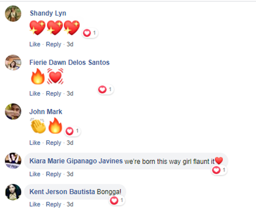This screenshot has width=256, height=211.
Task: Reply to Fierie Dawn Delos Santos's comment
Action: point(53,94)
